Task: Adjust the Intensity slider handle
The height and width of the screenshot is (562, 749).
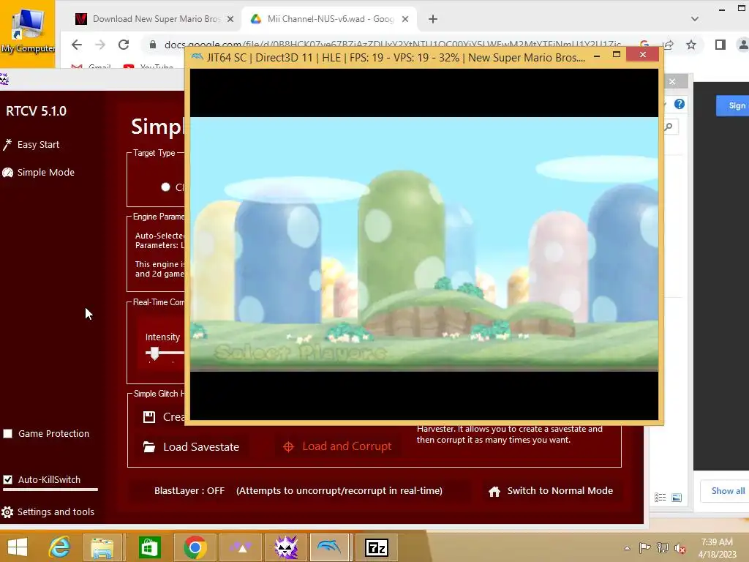Action: [154, 353]
